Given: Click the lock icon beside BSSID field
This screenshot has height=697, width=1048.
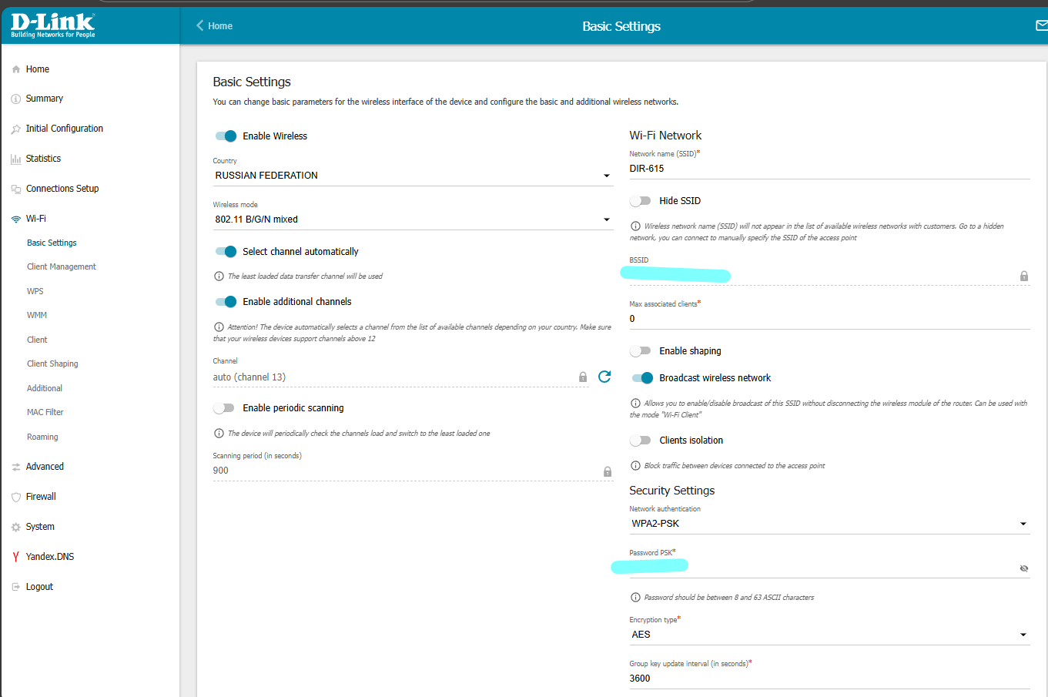Looking at the screenshot, I should coord(1023,276).
